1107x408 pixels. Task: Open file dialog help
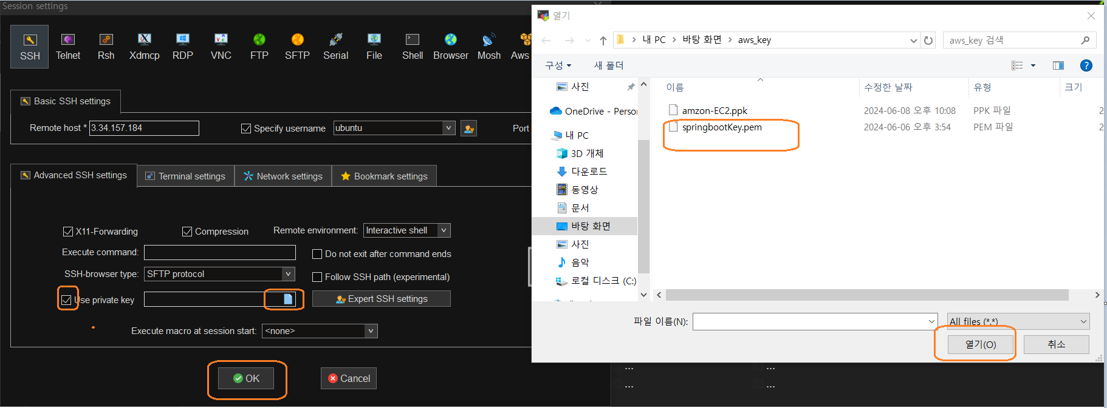pyautogui.click(x=1086, y=65)
